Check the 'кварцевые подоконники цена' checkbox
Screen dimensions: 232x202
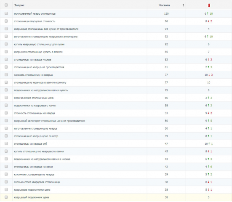pos(6,189)
